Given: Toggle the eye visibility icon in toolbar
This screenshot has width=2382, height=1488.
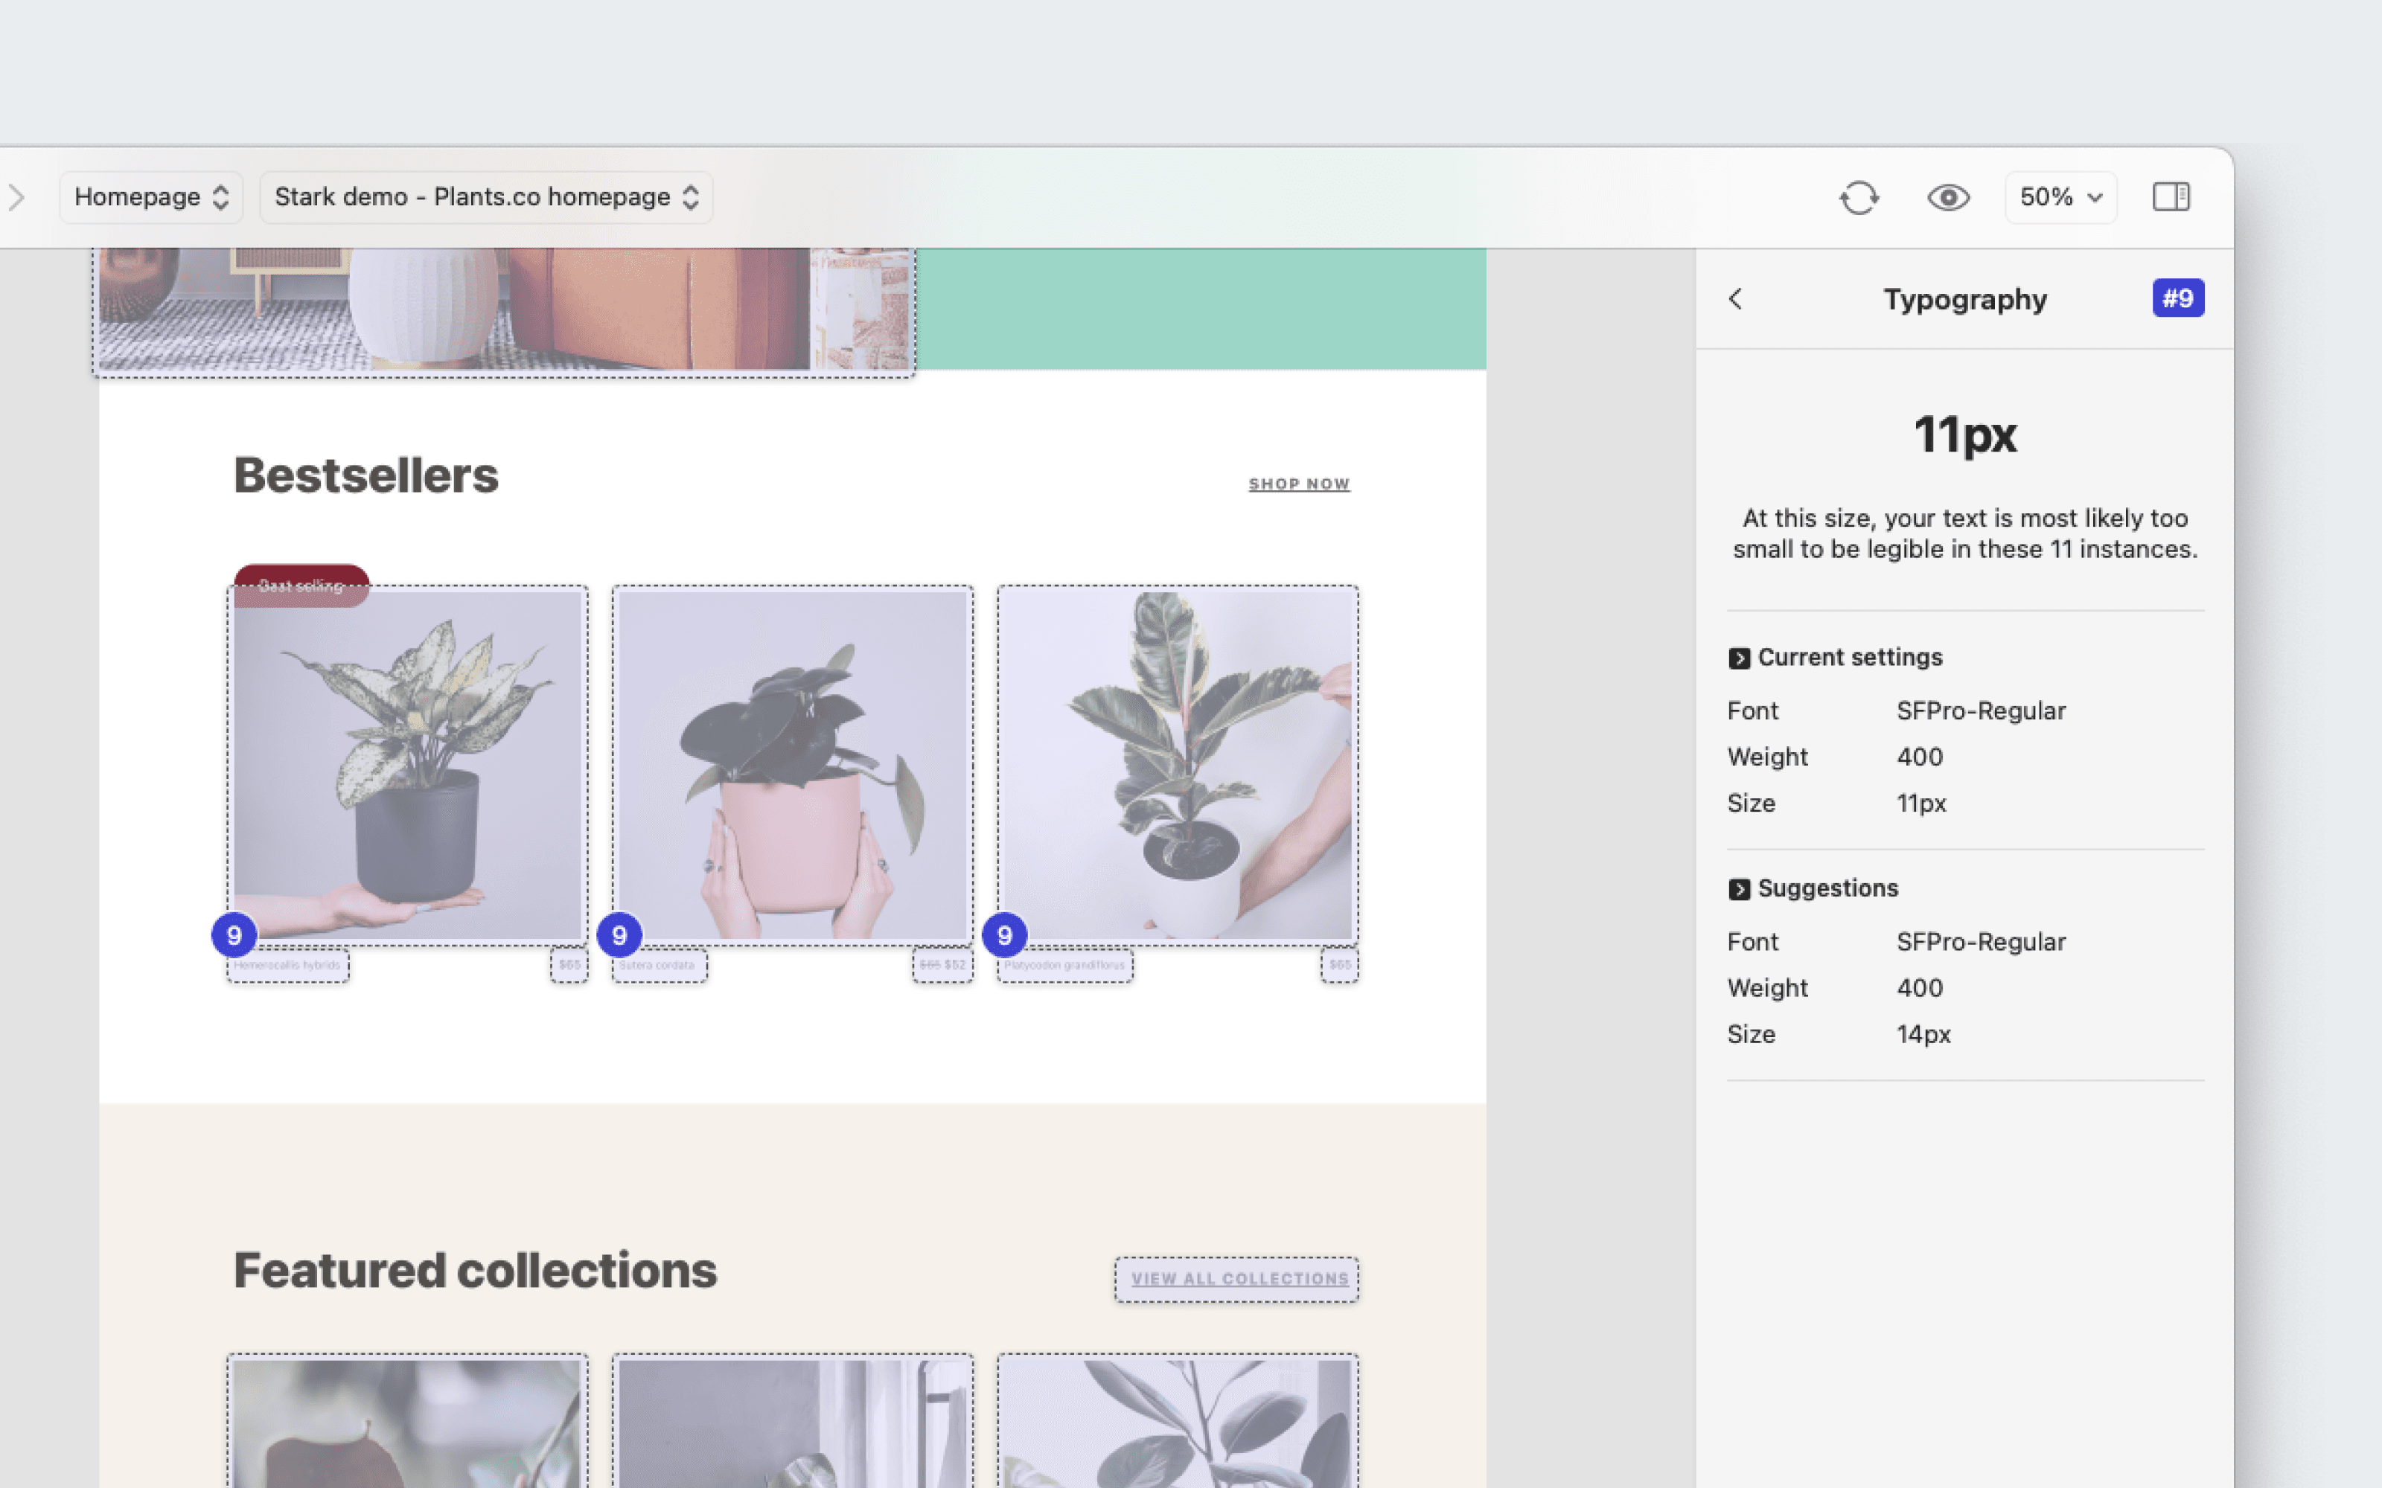Looking at the screenshot, I should click(x=1948, y=197).
